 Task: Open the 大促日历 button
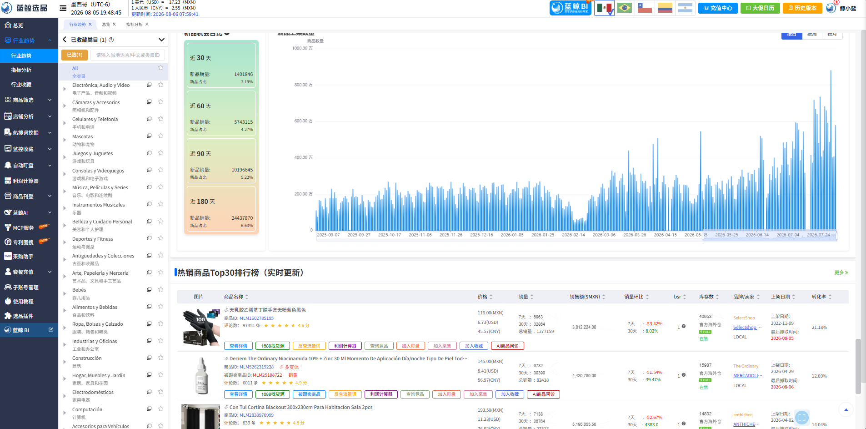point(760,8)
